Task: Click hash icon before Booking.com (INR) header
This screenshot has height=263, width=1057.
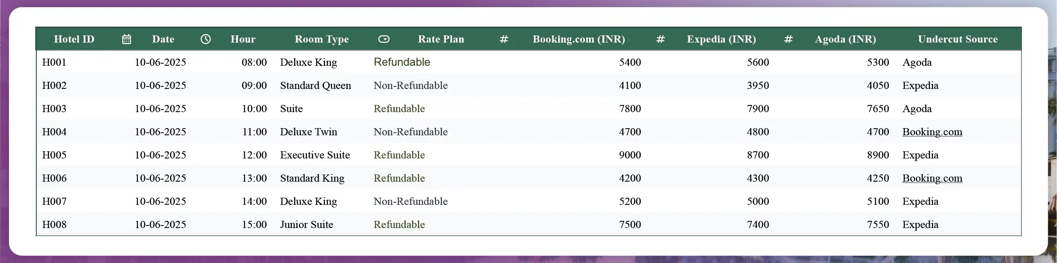Action: click(504, 39)
